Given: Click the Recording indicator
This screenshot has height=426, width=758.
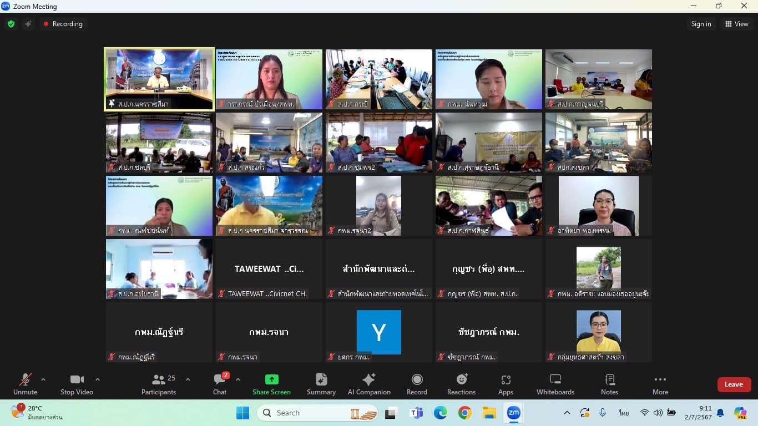Looking at the screenshot, I should 63,24.
